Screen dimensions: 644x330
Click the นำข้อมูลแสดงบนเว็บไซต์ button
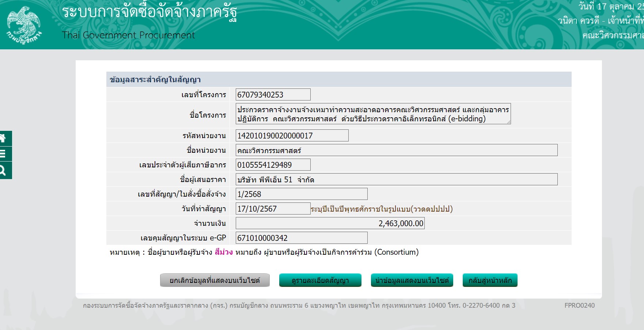click(412, 280)
